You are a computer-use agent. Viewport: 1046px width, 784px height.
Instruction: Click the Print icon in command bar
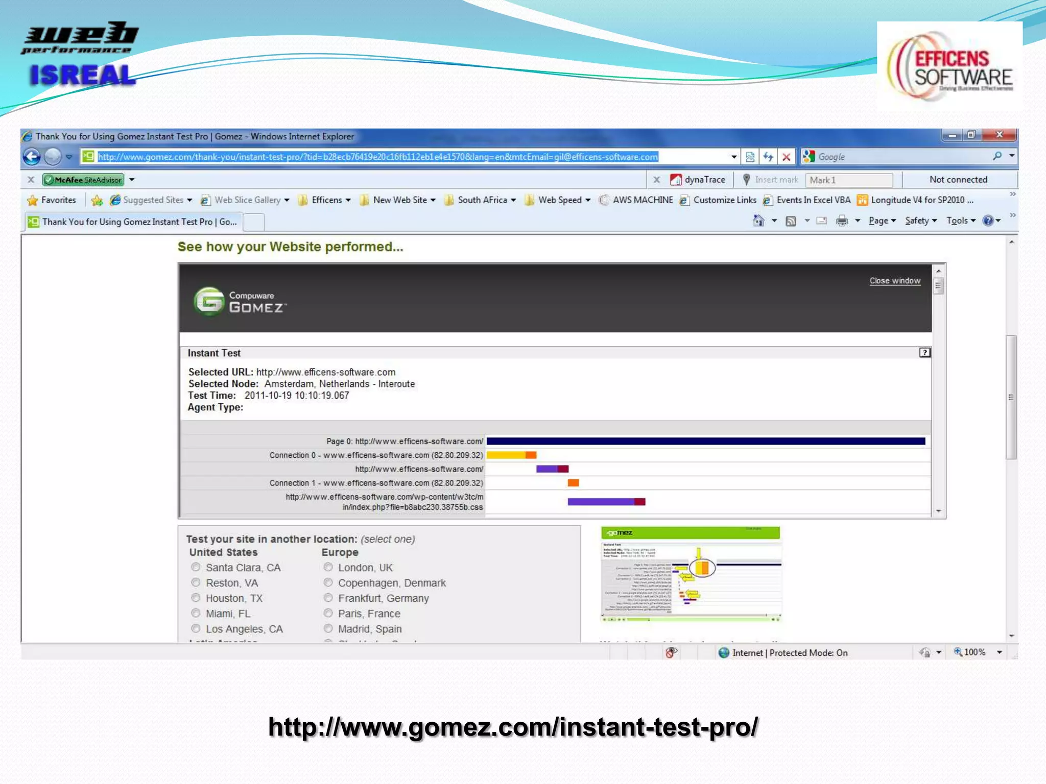(842, 220)
